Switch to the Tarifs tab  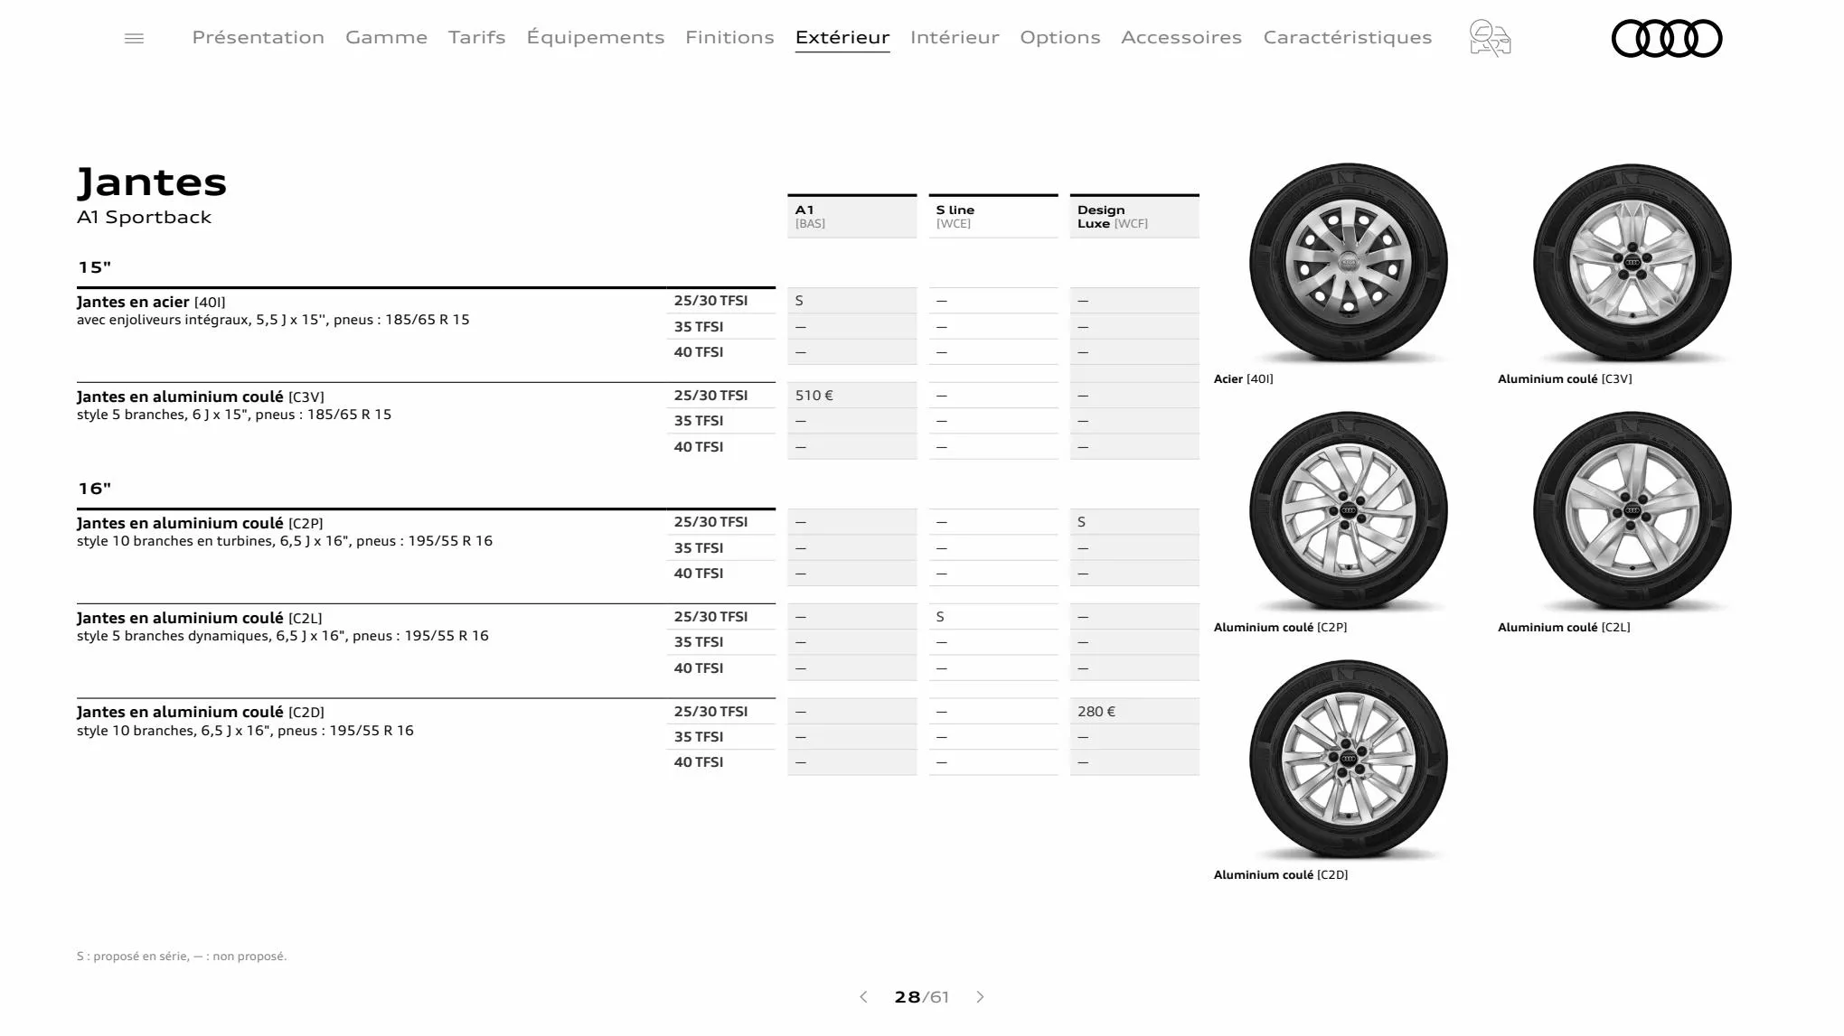(476, 37)
